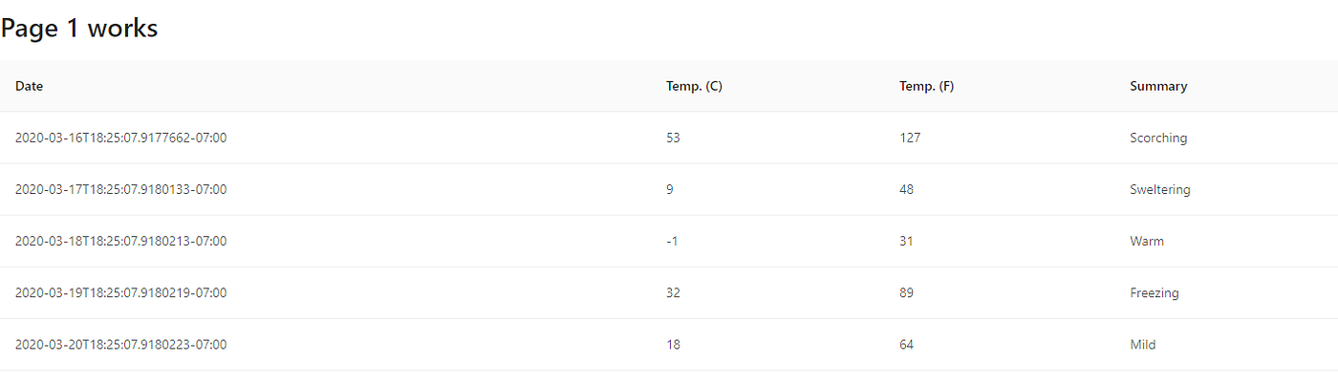Select the Page 1 works heading

tap(79, 29)
